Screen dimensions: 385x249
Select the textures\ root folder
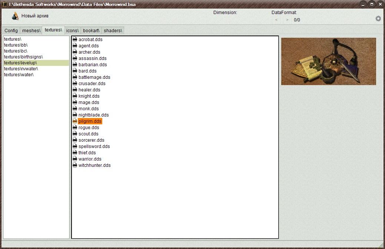pyautogui.click(x=36, y=39)
